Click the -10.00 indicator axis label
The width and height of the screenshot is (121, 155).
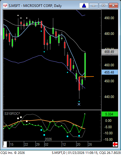108,133
